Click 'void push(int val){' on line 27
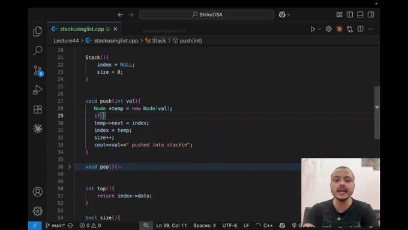This screenshot has width=408, height=230. tap(113, 101)
